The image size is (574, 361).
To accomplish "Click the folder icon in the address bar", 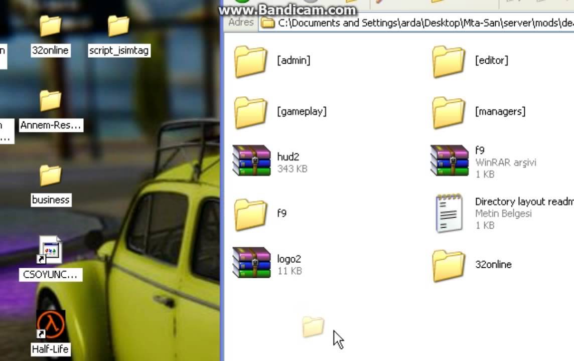I will pos(267,23).
